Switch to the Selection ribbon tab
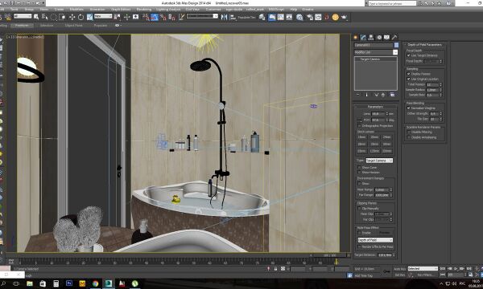 47,26
